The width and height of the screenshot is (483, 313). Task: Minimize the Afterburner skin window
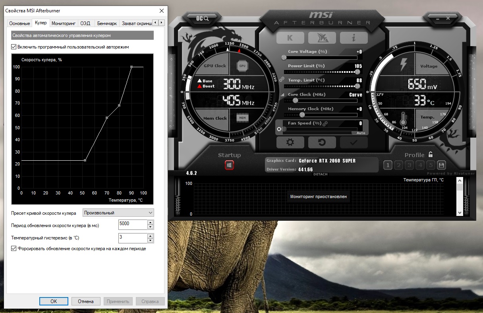tap(438, 18)
